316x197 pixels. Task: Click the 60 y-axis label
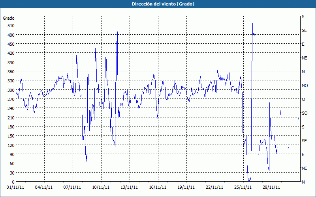12,164
